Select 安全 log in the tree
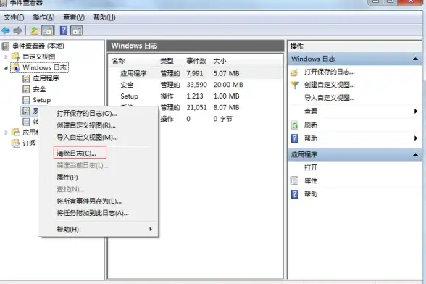The width and height of the screenshot is (426, 284). [39, 89]
